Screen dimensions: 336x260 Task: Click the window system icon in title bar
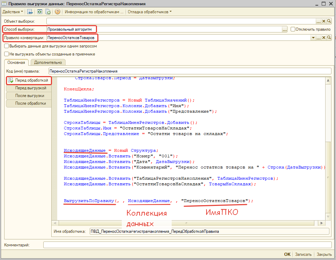[x=4, y=3]
